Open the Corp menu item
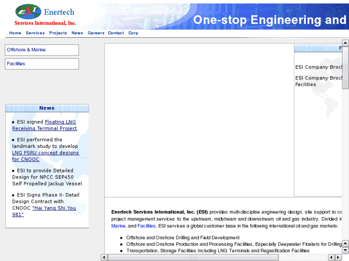 tap(133, 33)
